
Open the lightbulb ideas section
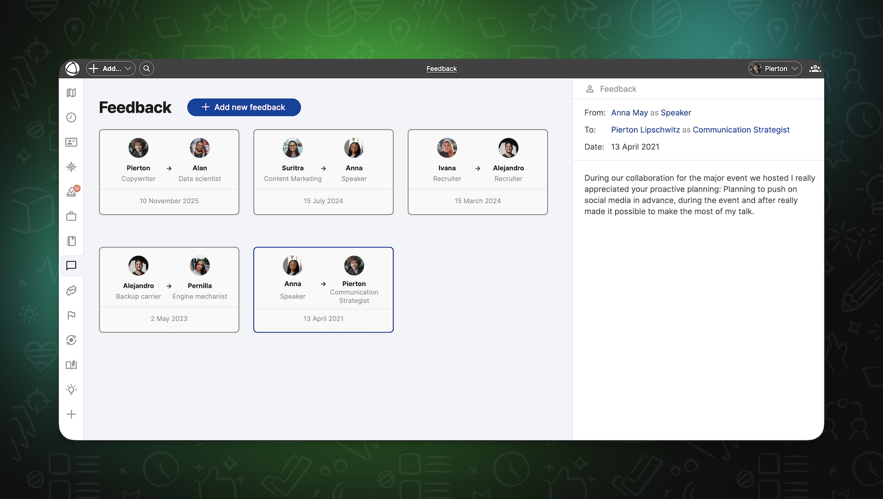[x=71, y=389]
